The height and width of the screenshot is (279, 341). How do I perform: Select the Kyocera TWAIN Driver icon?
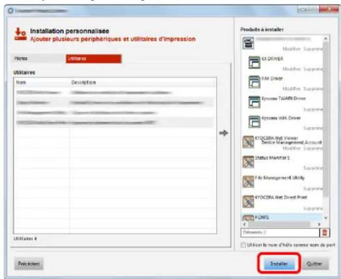pyautogui.click(x=254, y=102)
